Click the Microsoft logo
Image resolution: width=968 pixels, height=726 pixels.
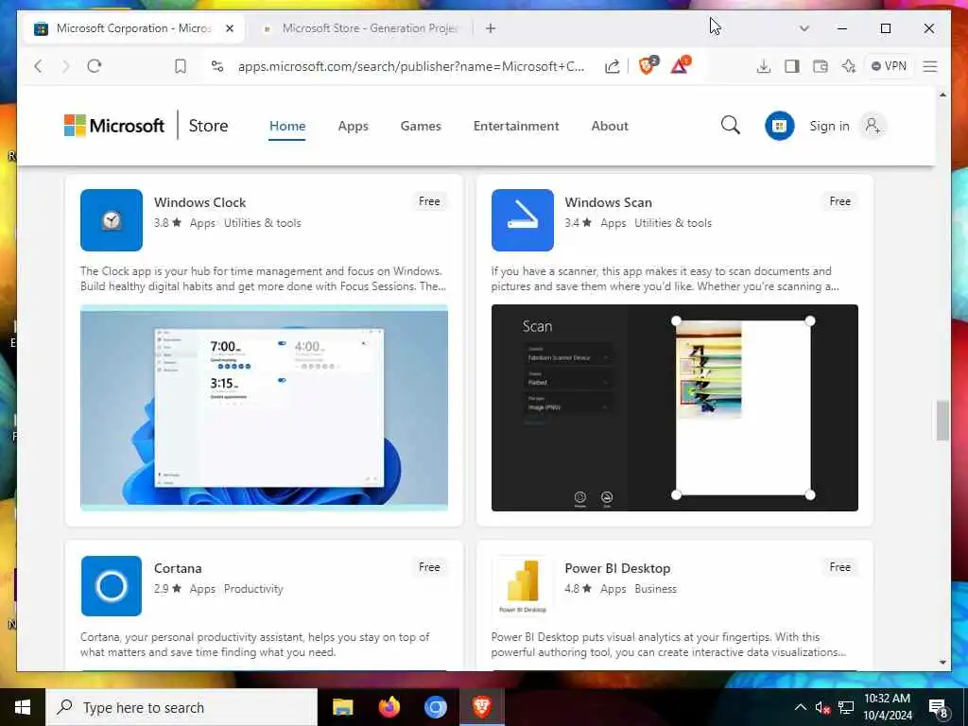point(114,126)
